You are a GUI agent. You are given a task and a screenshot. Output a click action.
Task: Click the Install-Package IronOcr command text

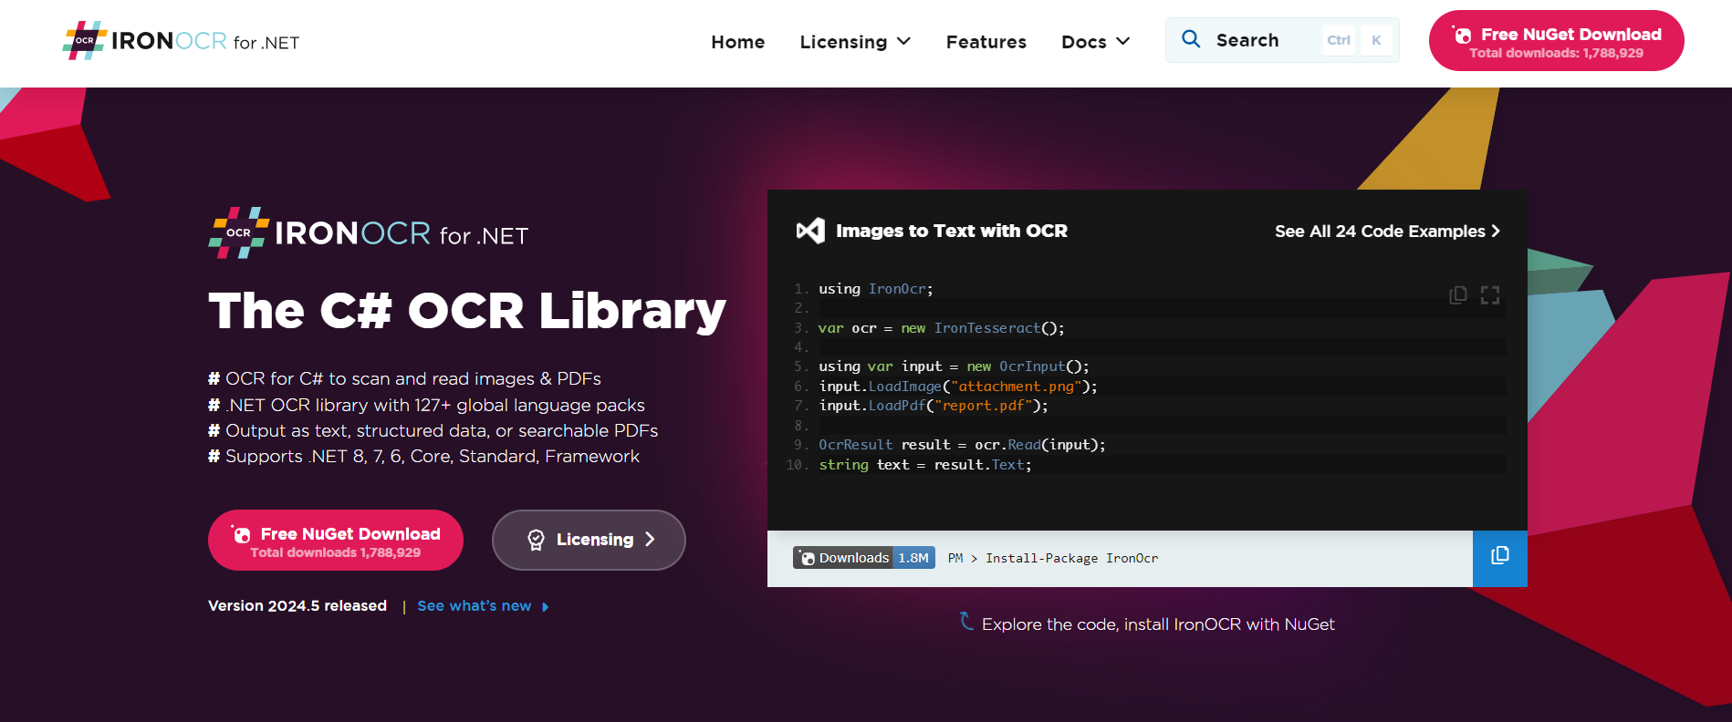(1071, 558)
